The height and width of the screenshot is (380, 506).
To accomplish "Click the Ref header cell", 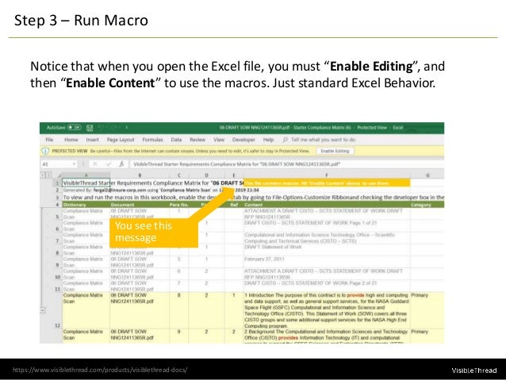I will [x=234, y=205].
